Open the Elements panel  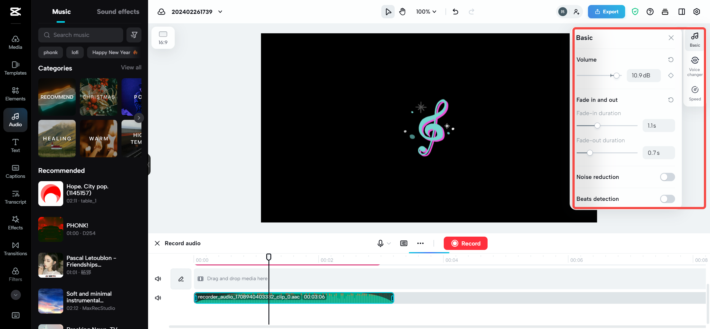click(x=15, y=94)
